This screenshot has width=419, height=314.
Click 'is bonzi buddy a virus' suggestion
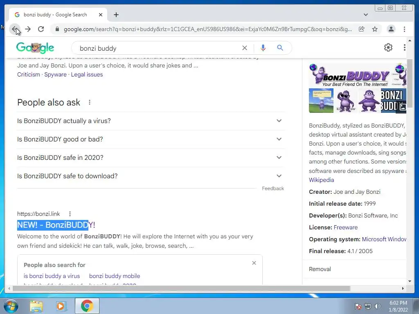pyautogui.click(x=52, y=276)
